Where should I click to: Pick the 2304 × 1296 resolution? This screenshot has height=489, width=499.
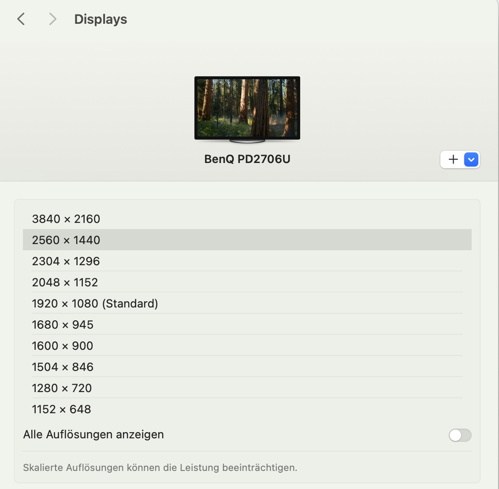tap(66, 261)
